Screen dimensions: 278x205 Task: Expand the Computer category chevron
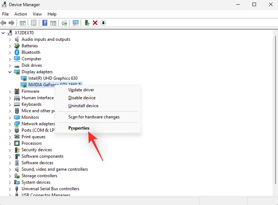coord(10,59)
